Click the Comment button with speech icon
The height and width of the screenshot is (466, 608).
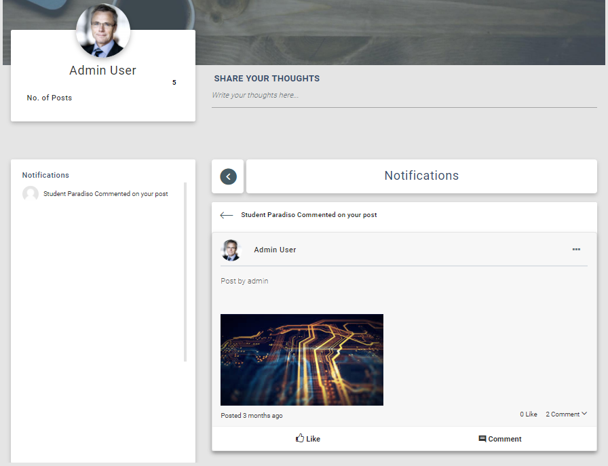pyautogui.click(x=500, y=439)
